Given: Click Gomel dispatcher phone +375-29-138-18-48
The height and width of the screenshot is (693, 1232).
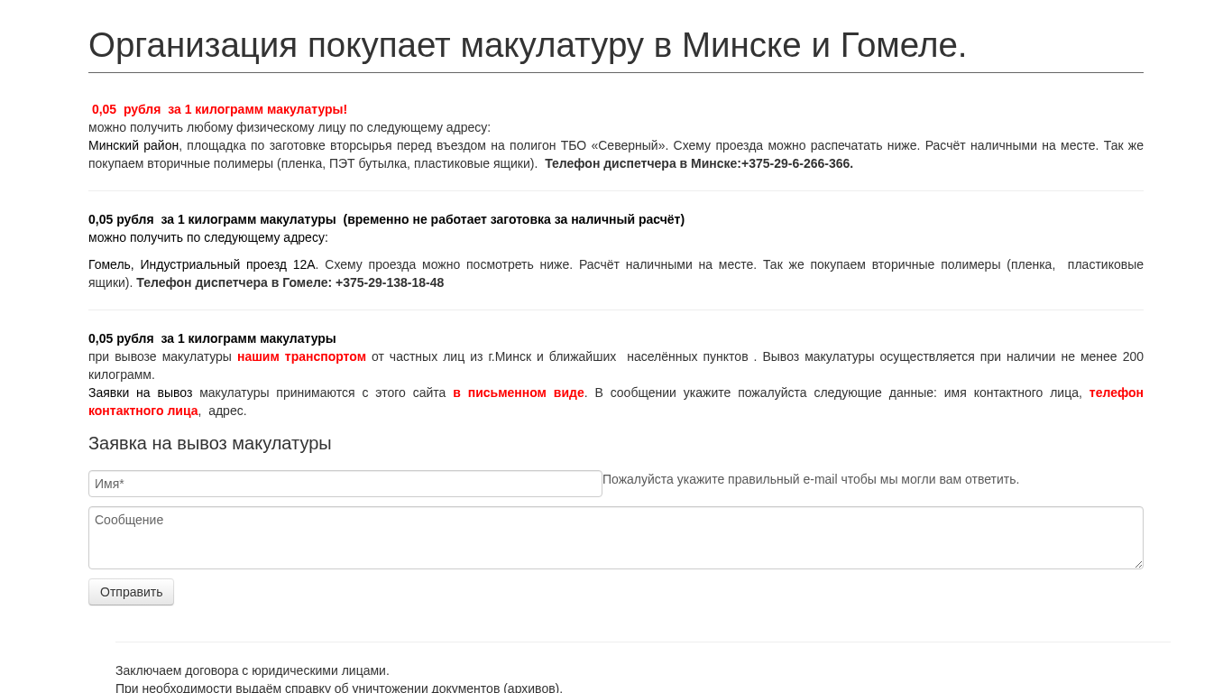Looking at the screenshot, I should click(x=390, y=282).
